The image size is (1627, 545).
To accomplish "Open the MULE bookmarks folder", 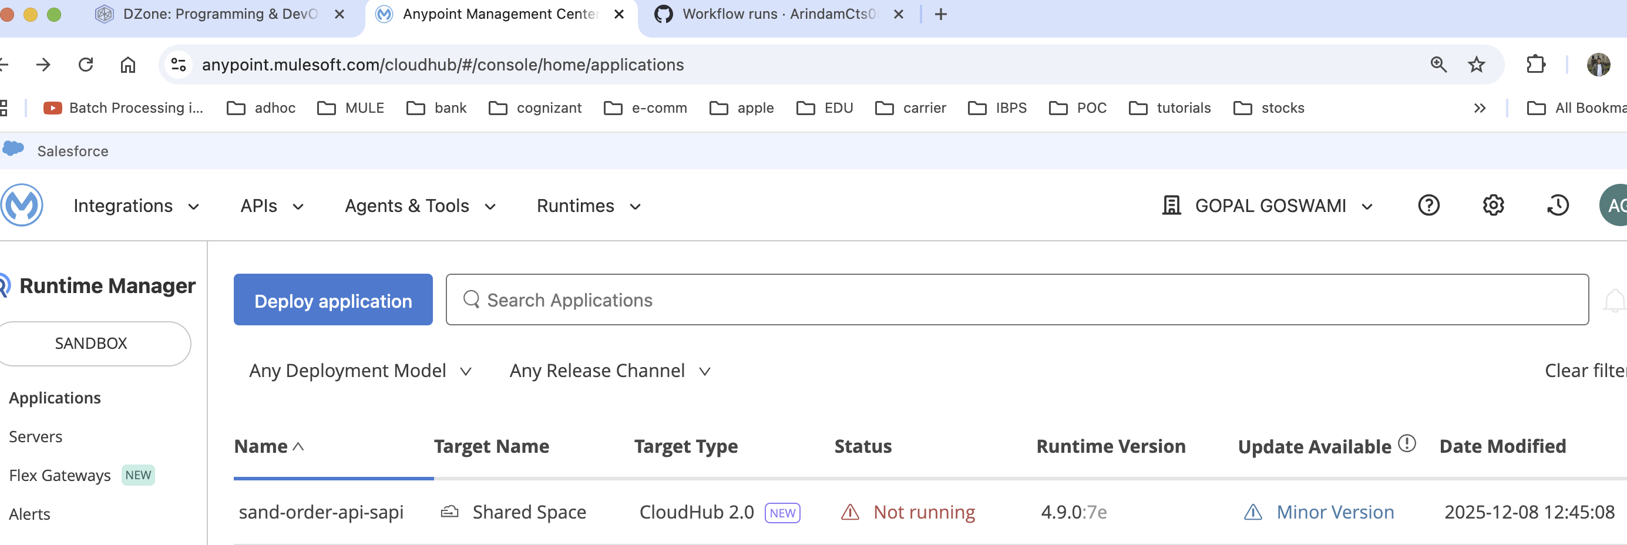I will 351,108.
